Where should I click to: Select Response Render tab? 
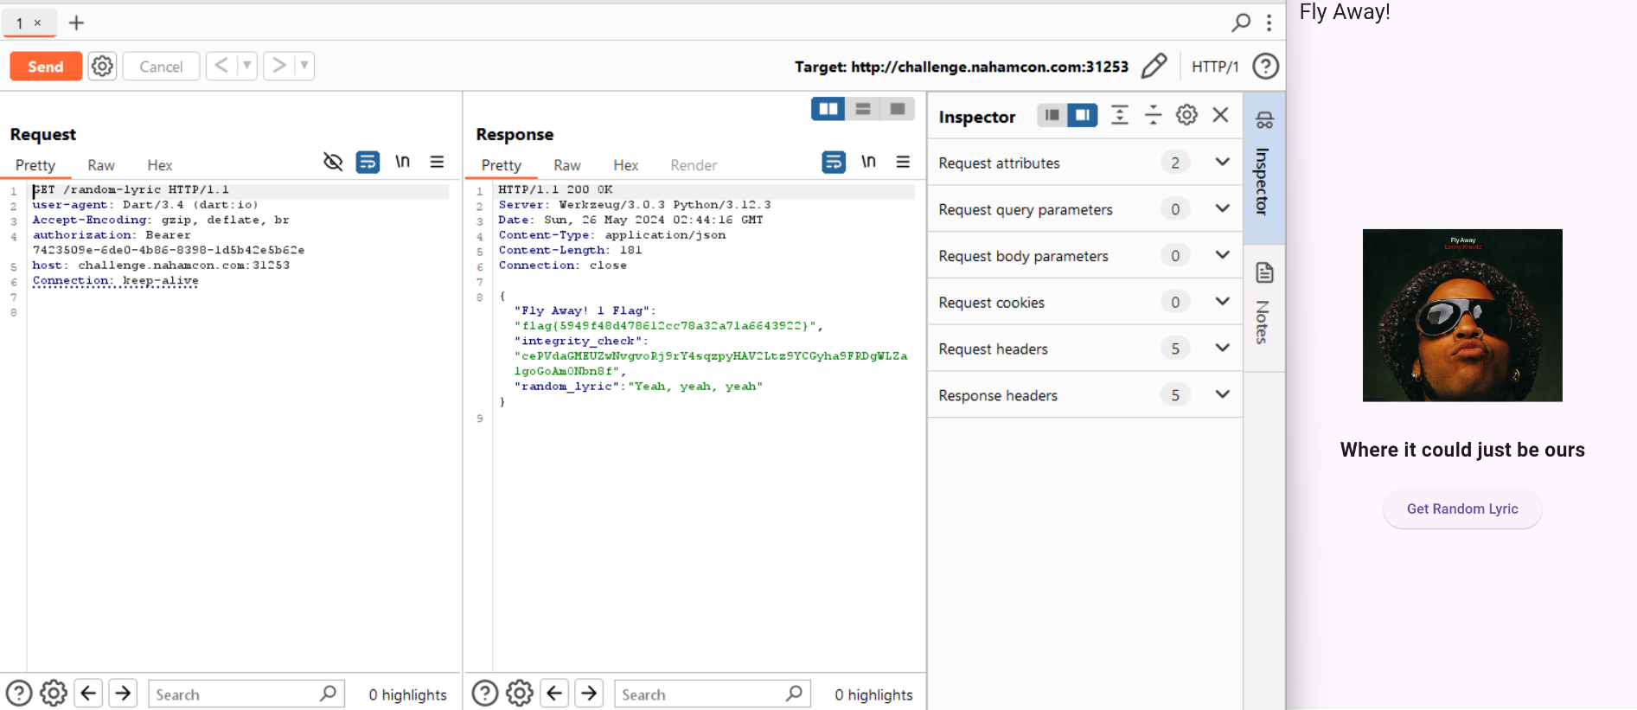pos(694,165)
